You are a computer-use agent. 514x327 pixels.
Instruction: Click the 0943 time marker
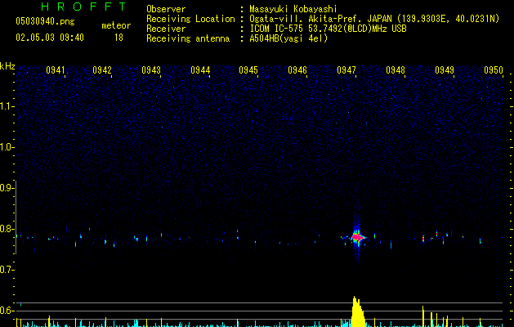click(151, 70)
